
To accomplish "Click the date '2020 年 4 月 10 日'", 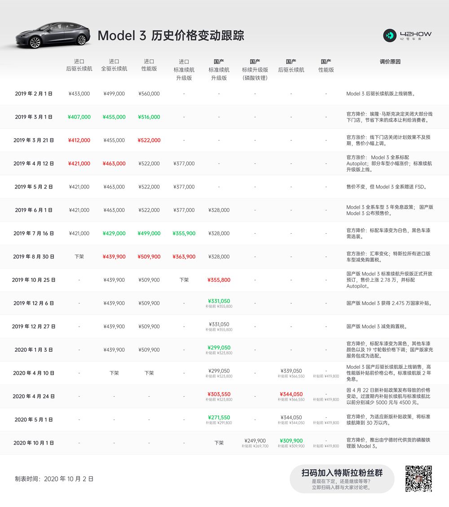I will click(34, 373).
